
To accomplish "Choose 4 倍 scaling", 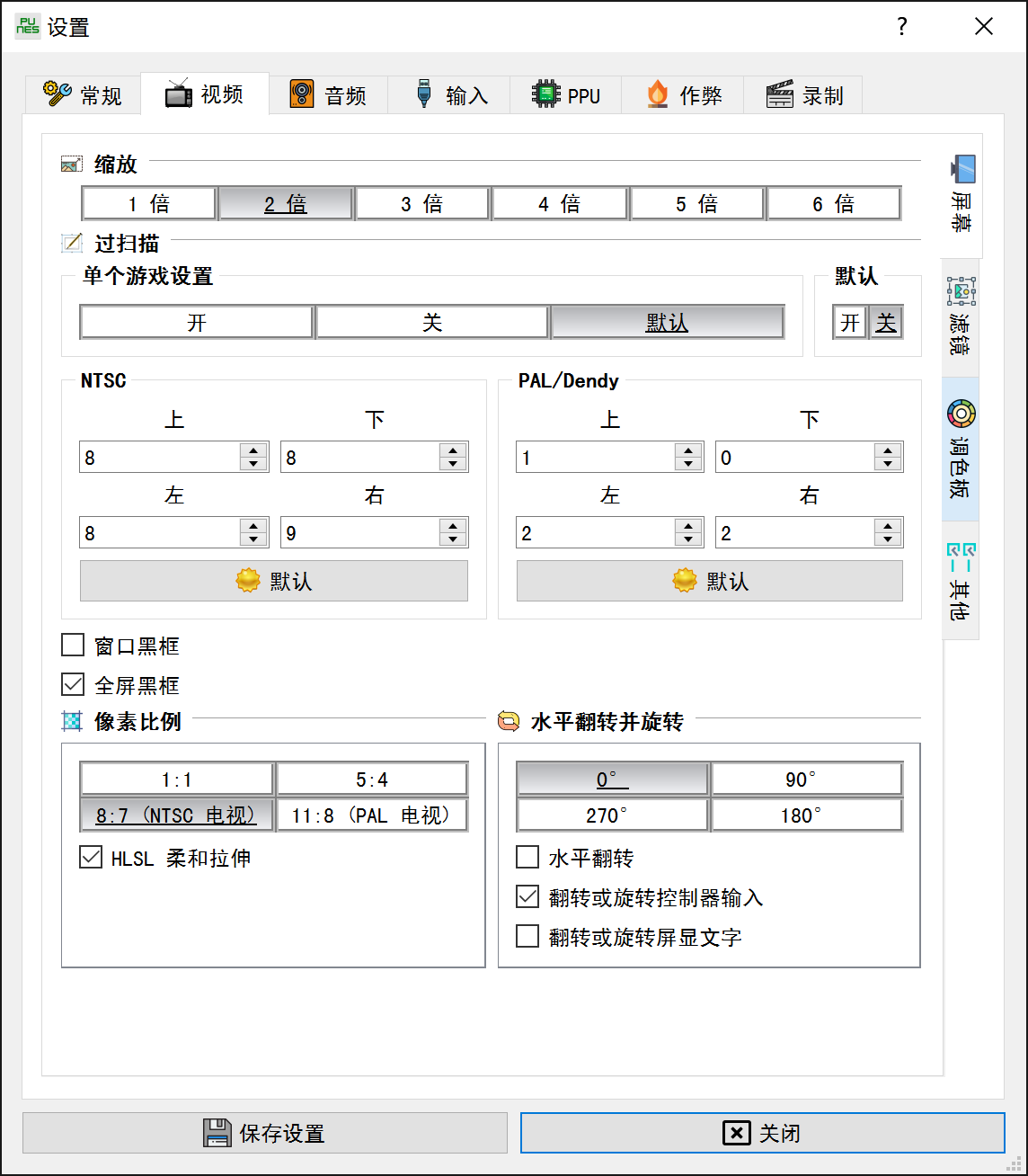I will tap(559, 203).
